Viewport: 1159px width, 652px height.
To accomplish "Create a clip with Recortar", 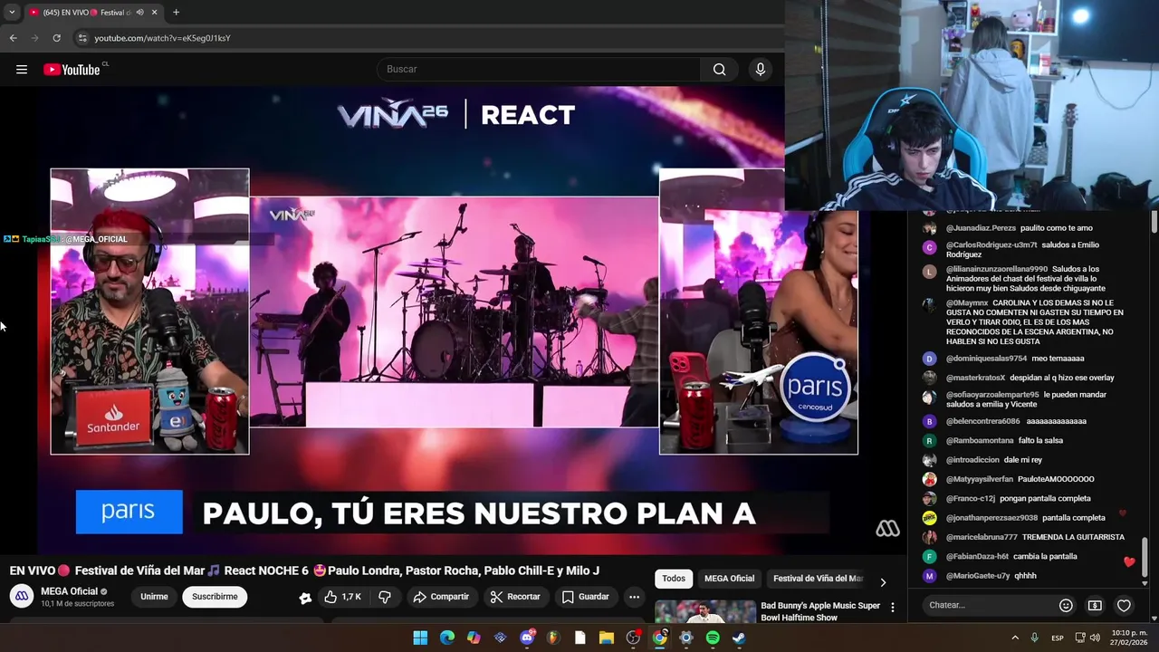I will [516, 597].
